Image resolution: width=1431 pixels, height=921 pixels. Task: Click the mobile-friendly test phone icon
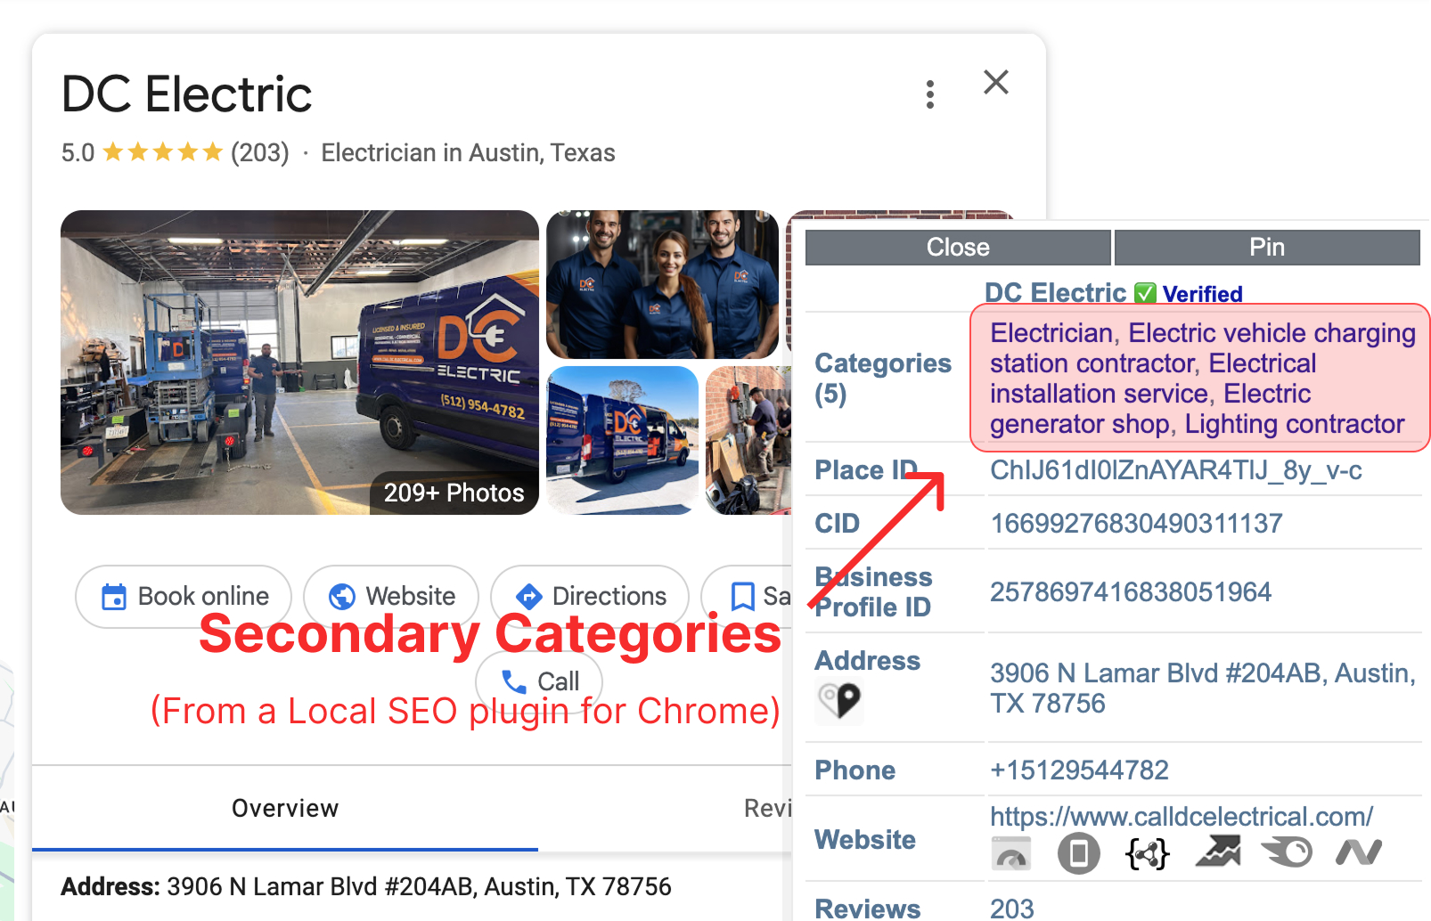[1078, 853]
